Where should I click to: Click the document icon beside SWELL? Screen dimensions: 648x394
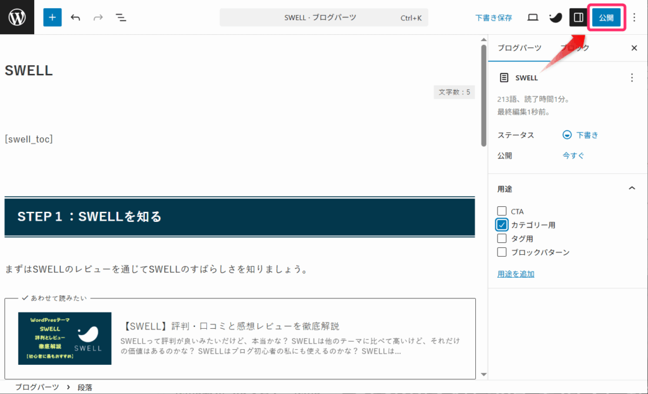(504, 78)
